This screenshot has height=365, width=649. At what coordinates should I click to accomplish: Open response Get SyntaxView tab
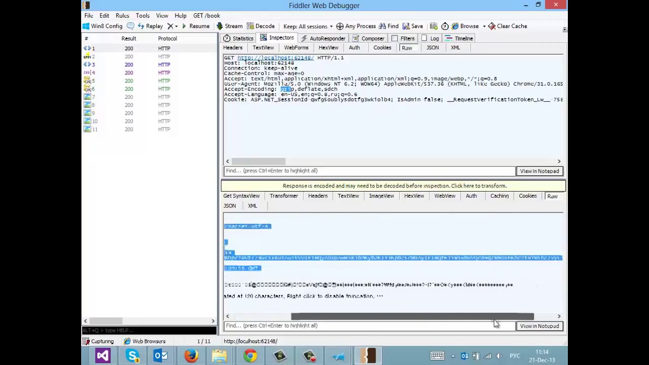[241, 196]
